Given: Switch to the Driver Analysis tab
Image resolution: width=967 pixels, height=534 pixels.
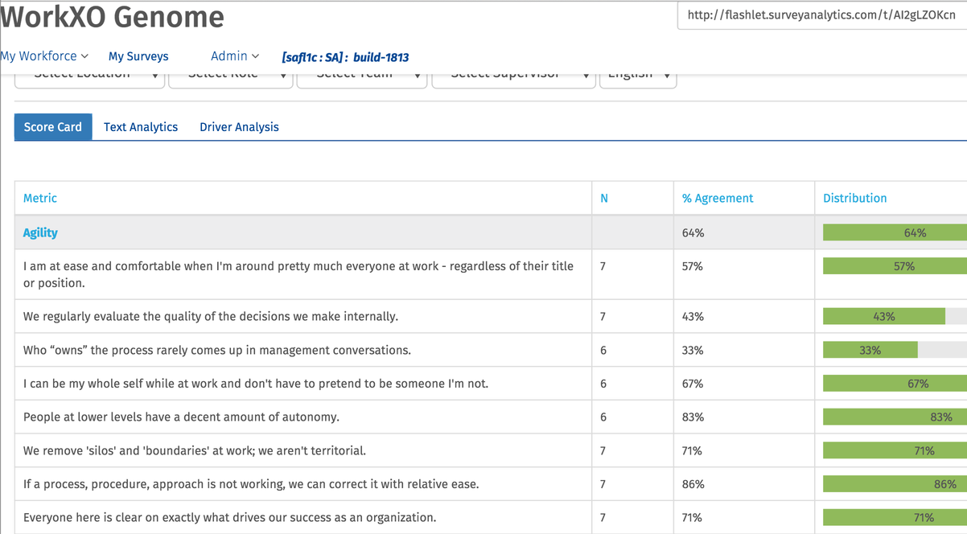Looking at the screenshot, I should [x=239, y=127].
